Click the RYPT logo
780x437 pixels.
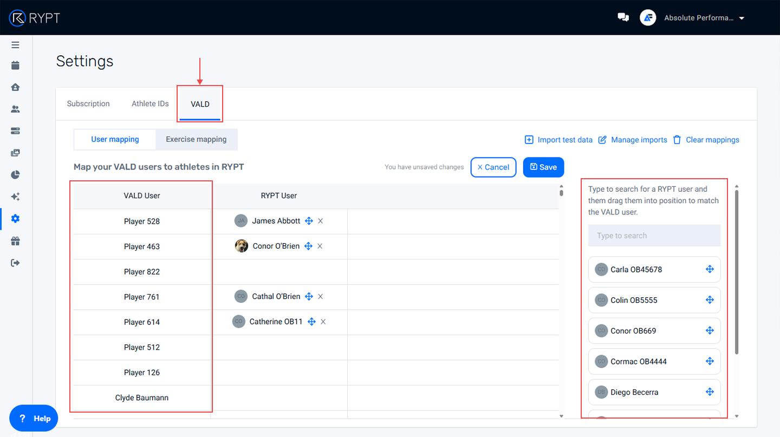(x=35, y=18)
